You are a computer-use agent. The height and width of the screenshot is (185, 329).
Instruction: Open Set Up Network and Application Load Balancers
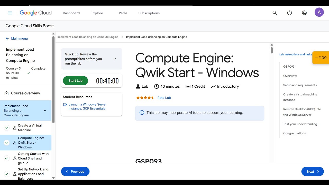33,174
